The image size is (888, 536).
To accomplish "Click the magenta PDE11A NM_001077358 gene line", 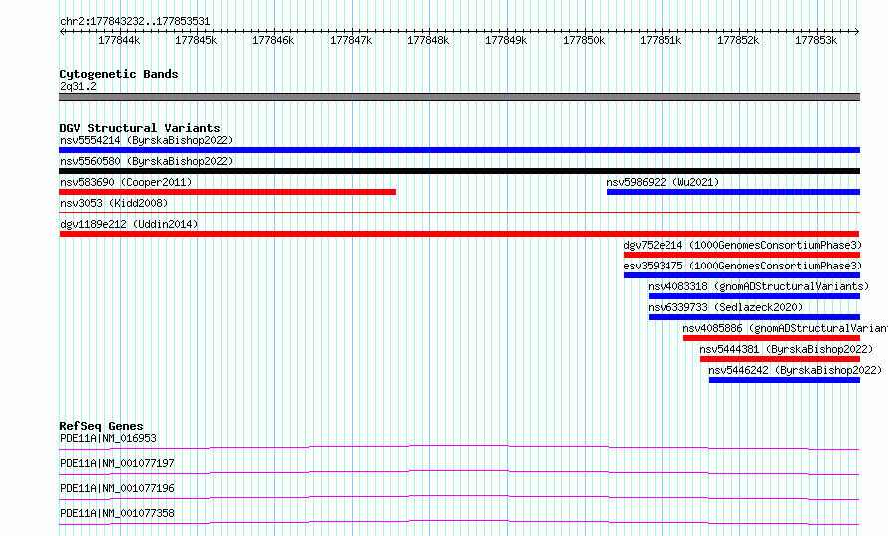I will (x=459, y=522).
